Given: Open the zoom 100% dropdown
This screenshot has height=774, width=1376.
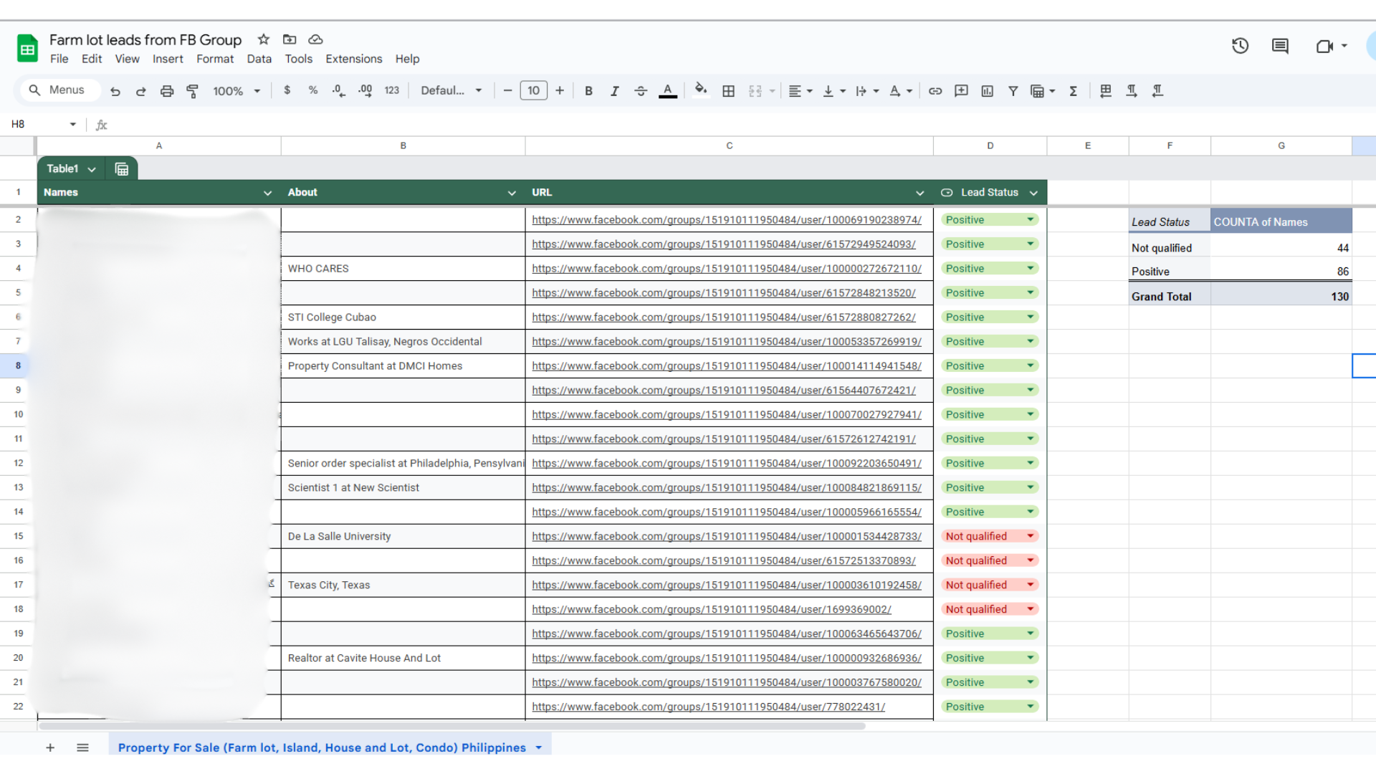Looking at the screenshot, I should (x=236, y=91).
